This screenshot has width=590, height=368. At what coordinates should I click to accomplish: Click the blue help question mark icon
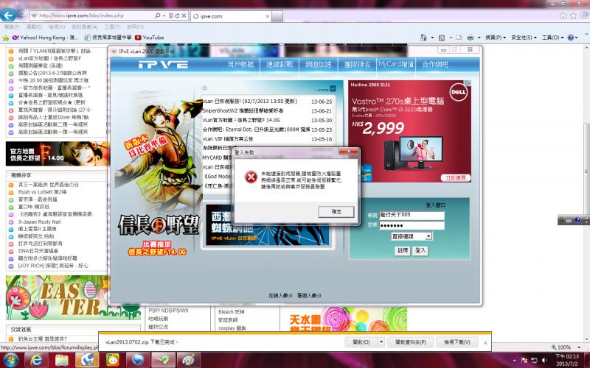point(570,38)
